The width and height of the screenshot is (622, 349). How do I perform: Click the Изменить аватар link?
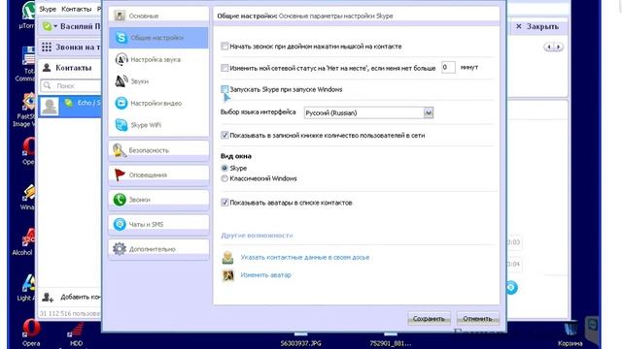[265, 275]
